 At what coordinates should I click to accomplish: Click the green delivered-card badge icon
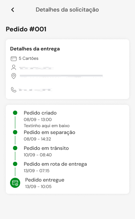pos(15,183)
